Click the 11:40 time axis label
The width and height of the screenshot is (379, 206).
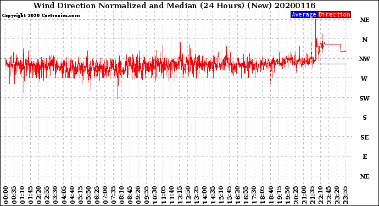[x=171, y=195]
